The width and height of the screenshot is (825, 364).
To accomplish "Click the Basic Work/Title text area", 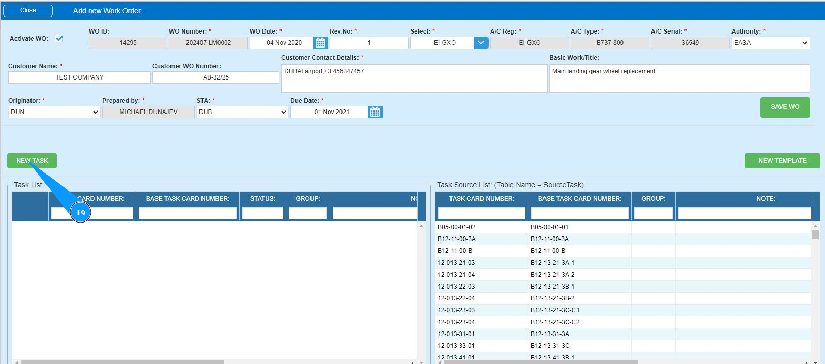I will pyautogui.click(x=679, y=78).
